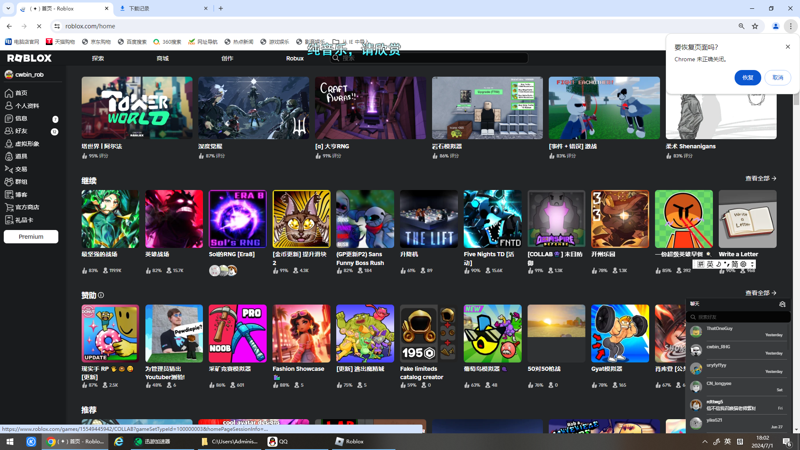Open the 百度搜索 bookmark
Viewport: 800px width, 450px height.
click(x=132, y=42)
